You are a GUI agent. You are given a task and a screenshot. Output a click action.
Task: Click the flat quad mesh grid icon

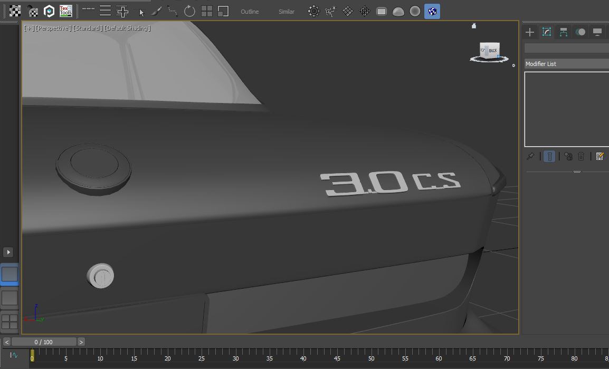[348, 11]
